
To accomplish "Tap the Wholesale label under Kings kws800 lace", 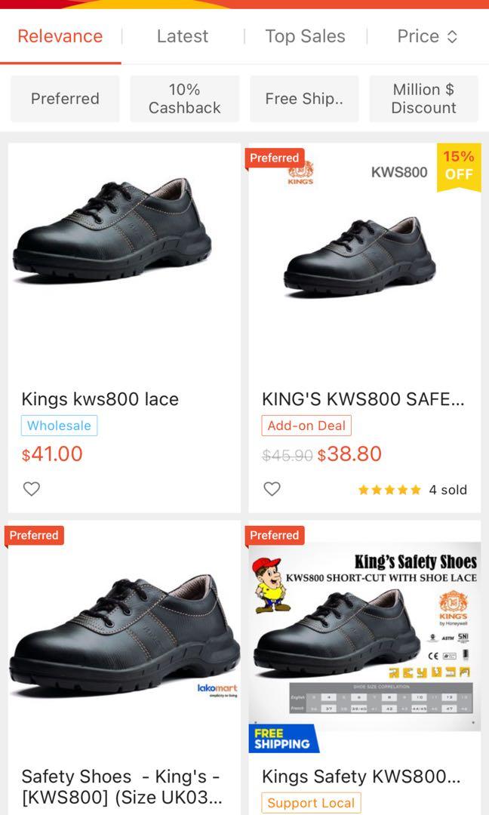I will pos(59,426).
